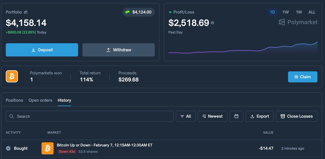Viewport: 325px width, 159px height.
Task: Click the 2 minutes ago timestamp
Action: tap(292, 148)
